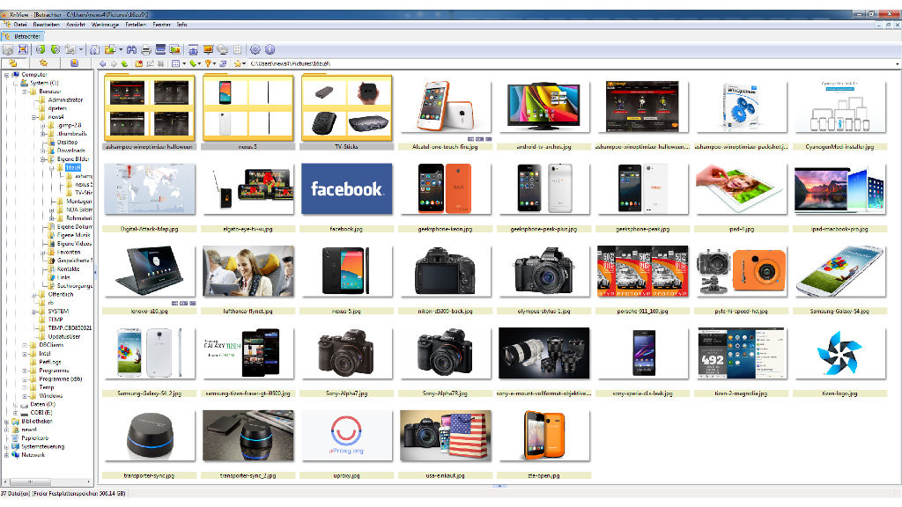The image size is (902, 507).
Task: Select Papierkorb in the folder tree
Action: (34, 438)
